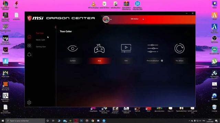This screenshot has height=123, width=220.
Task: Open Microsoft Edge from the taskbar
Action: point(59,121)
